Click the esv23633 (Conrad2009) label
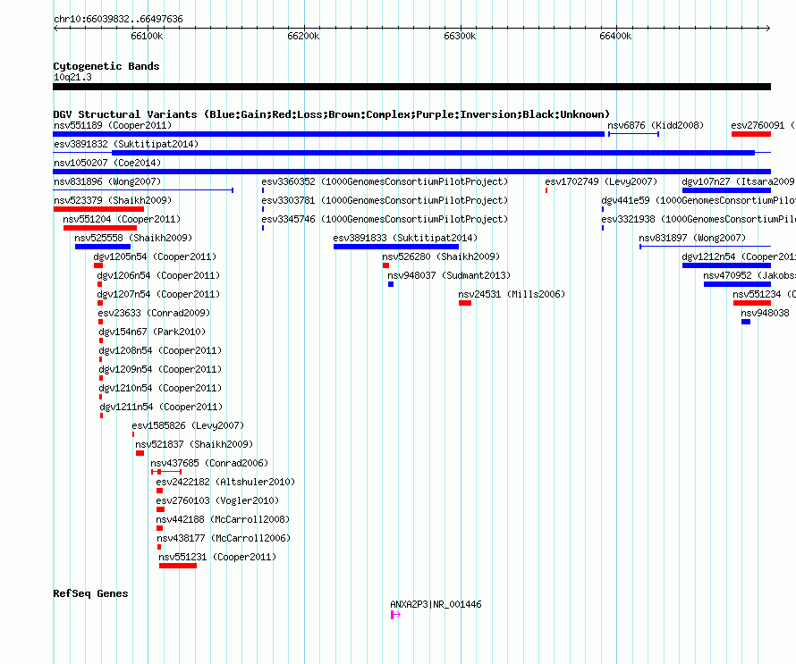This screenshot has height=664, width=796. [x=154, y=313]
